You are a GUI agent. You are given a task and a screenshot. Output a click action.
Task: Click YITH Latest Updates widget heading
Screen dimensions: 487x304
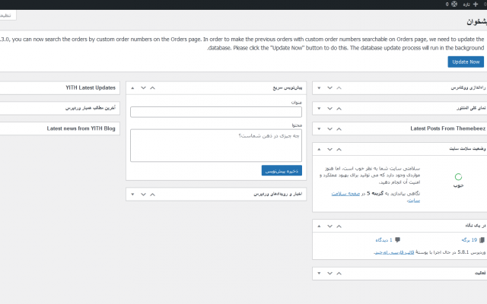(x=91, y=88)
